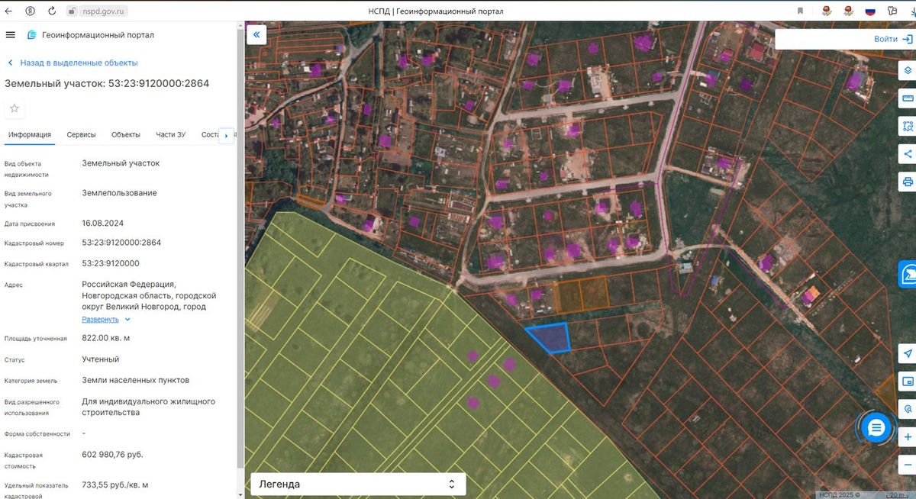
Task: Share the map view
Action: (x=908, y=153)
